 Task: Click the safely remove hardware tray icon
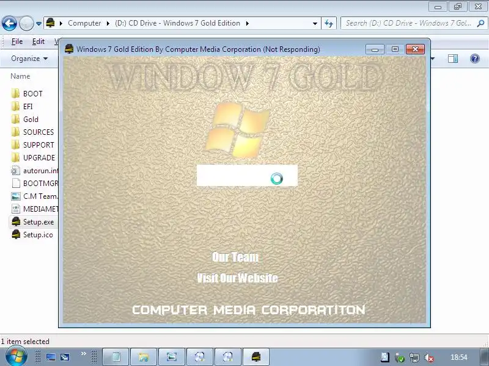400,357
